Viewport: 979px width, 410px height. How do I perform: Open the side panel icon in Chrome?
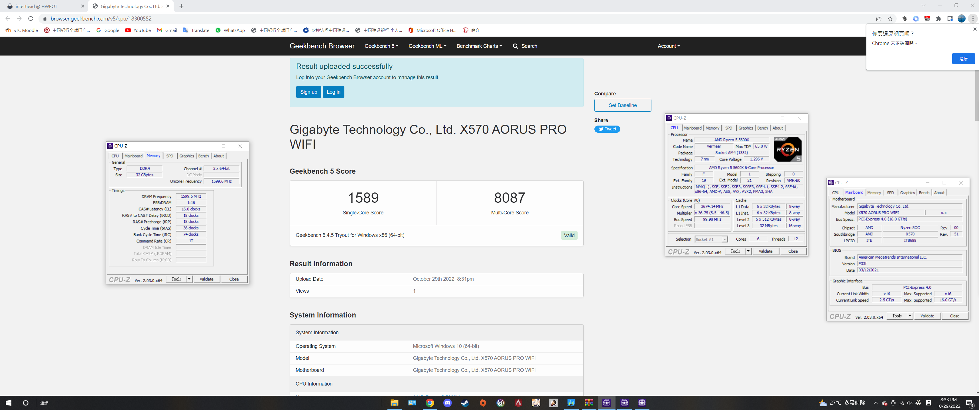950,19
